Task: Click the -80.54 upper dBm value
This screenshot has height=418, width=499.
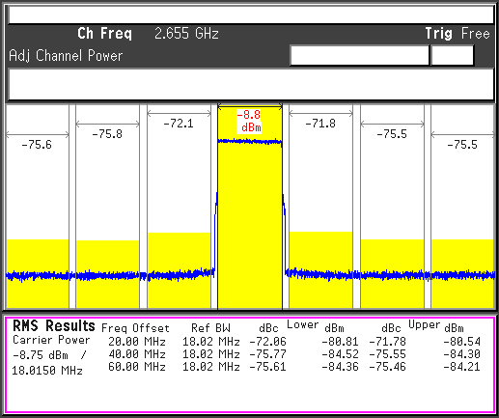Action: pyautogui.click(x=461, y=342)
